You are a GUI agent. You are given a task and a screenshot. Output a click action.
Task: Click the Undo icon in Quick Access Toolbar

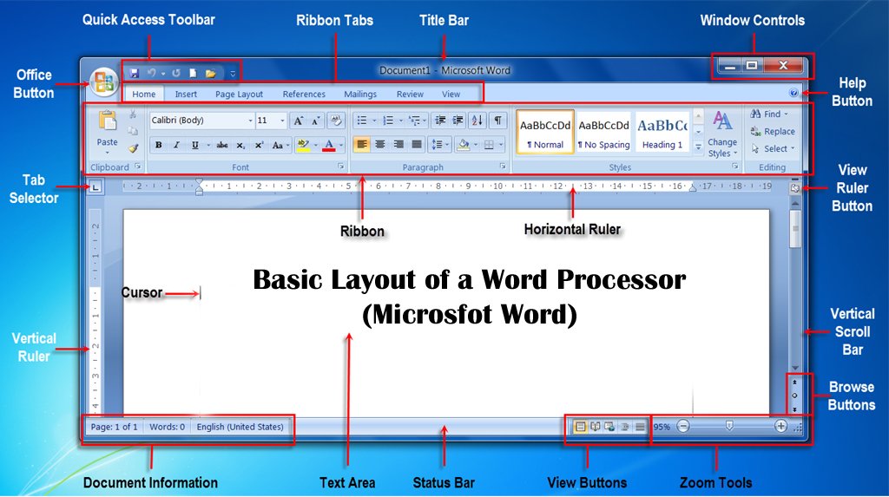(152, 73)
